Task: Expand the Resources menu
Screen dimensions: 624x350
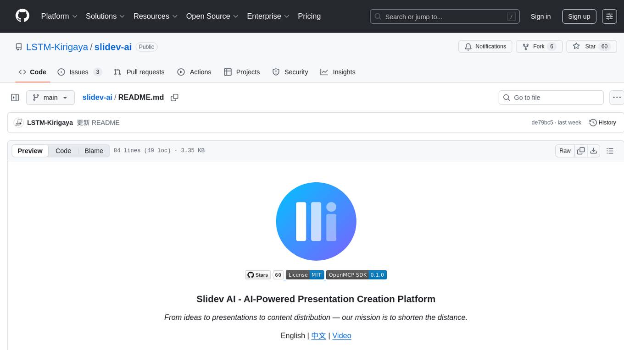Action: pyautogui.click(x=156, y=16)
